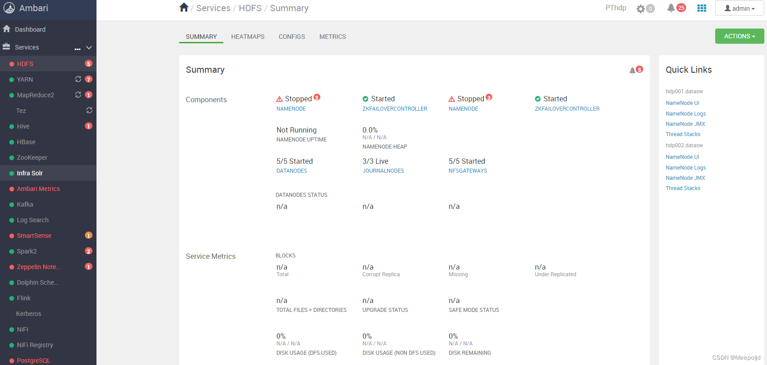
Task: Select Ambari Metrics in the services list
Action: (x=38, y=189)
